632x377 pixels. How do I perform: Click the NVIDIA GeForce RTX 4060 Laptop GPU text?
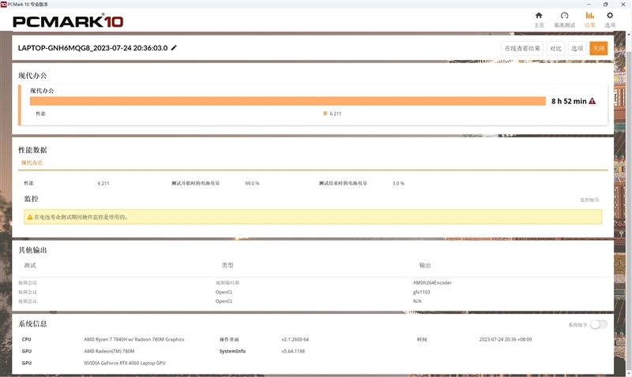pos(125,363)
